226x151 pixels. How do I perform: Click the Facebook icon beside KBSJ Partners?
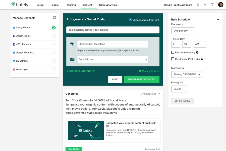coord(14,44)
